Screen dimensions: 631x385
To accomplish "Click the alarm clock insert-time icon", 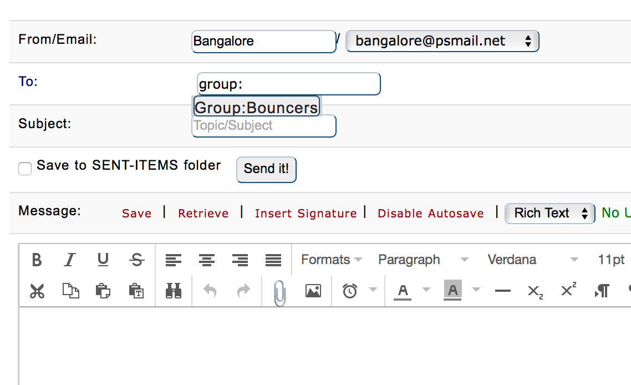I will coord(350,291).
